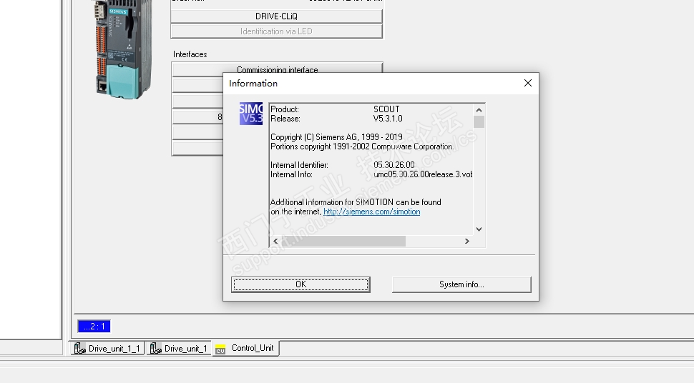Select the Control_Unit tab
Viewport: 694px width, 383px height.
point(245,348)
